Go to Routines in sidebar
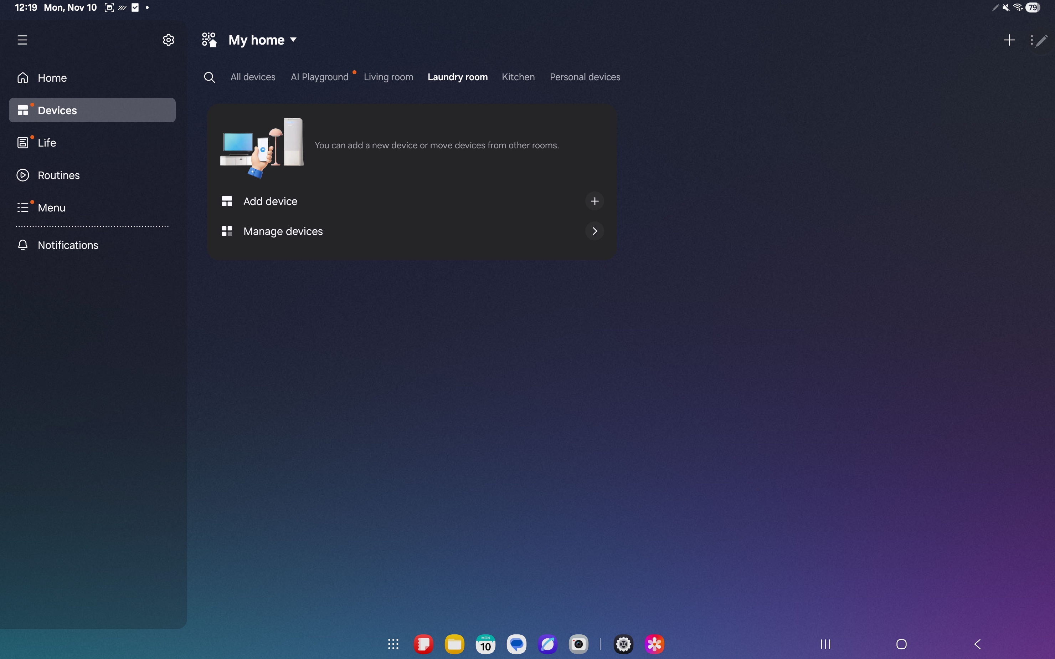This screenshot has height=659, width=1055. point(58,175)
